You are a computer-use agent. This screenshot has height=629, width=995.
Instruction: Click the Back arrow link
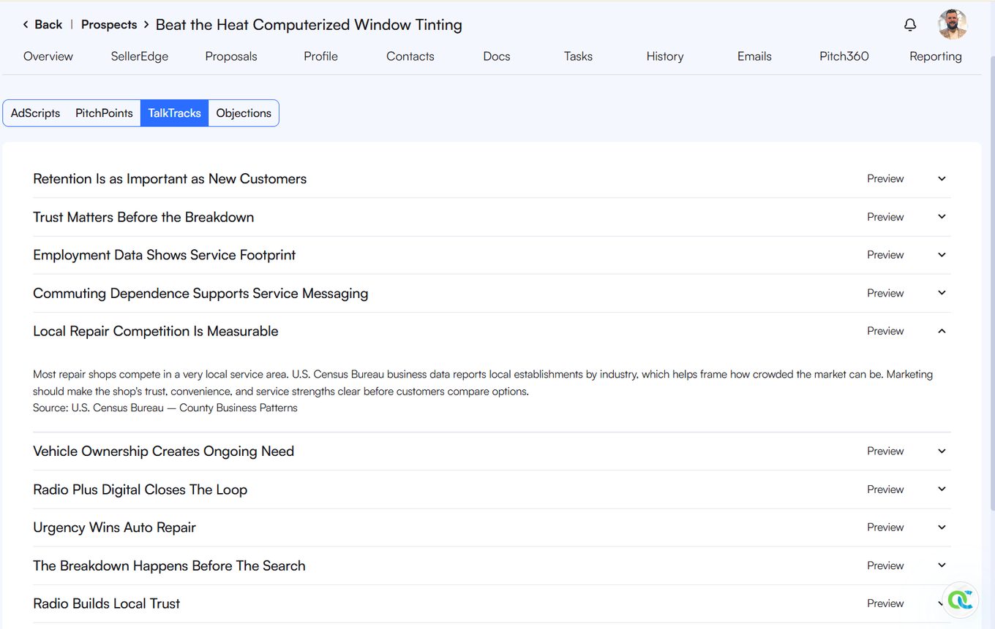click(x=42, y=24)
